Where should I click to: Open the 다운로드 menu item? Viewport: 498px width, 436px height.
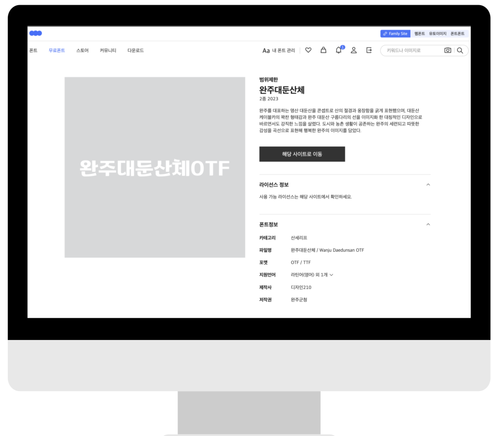click(136, 50)
